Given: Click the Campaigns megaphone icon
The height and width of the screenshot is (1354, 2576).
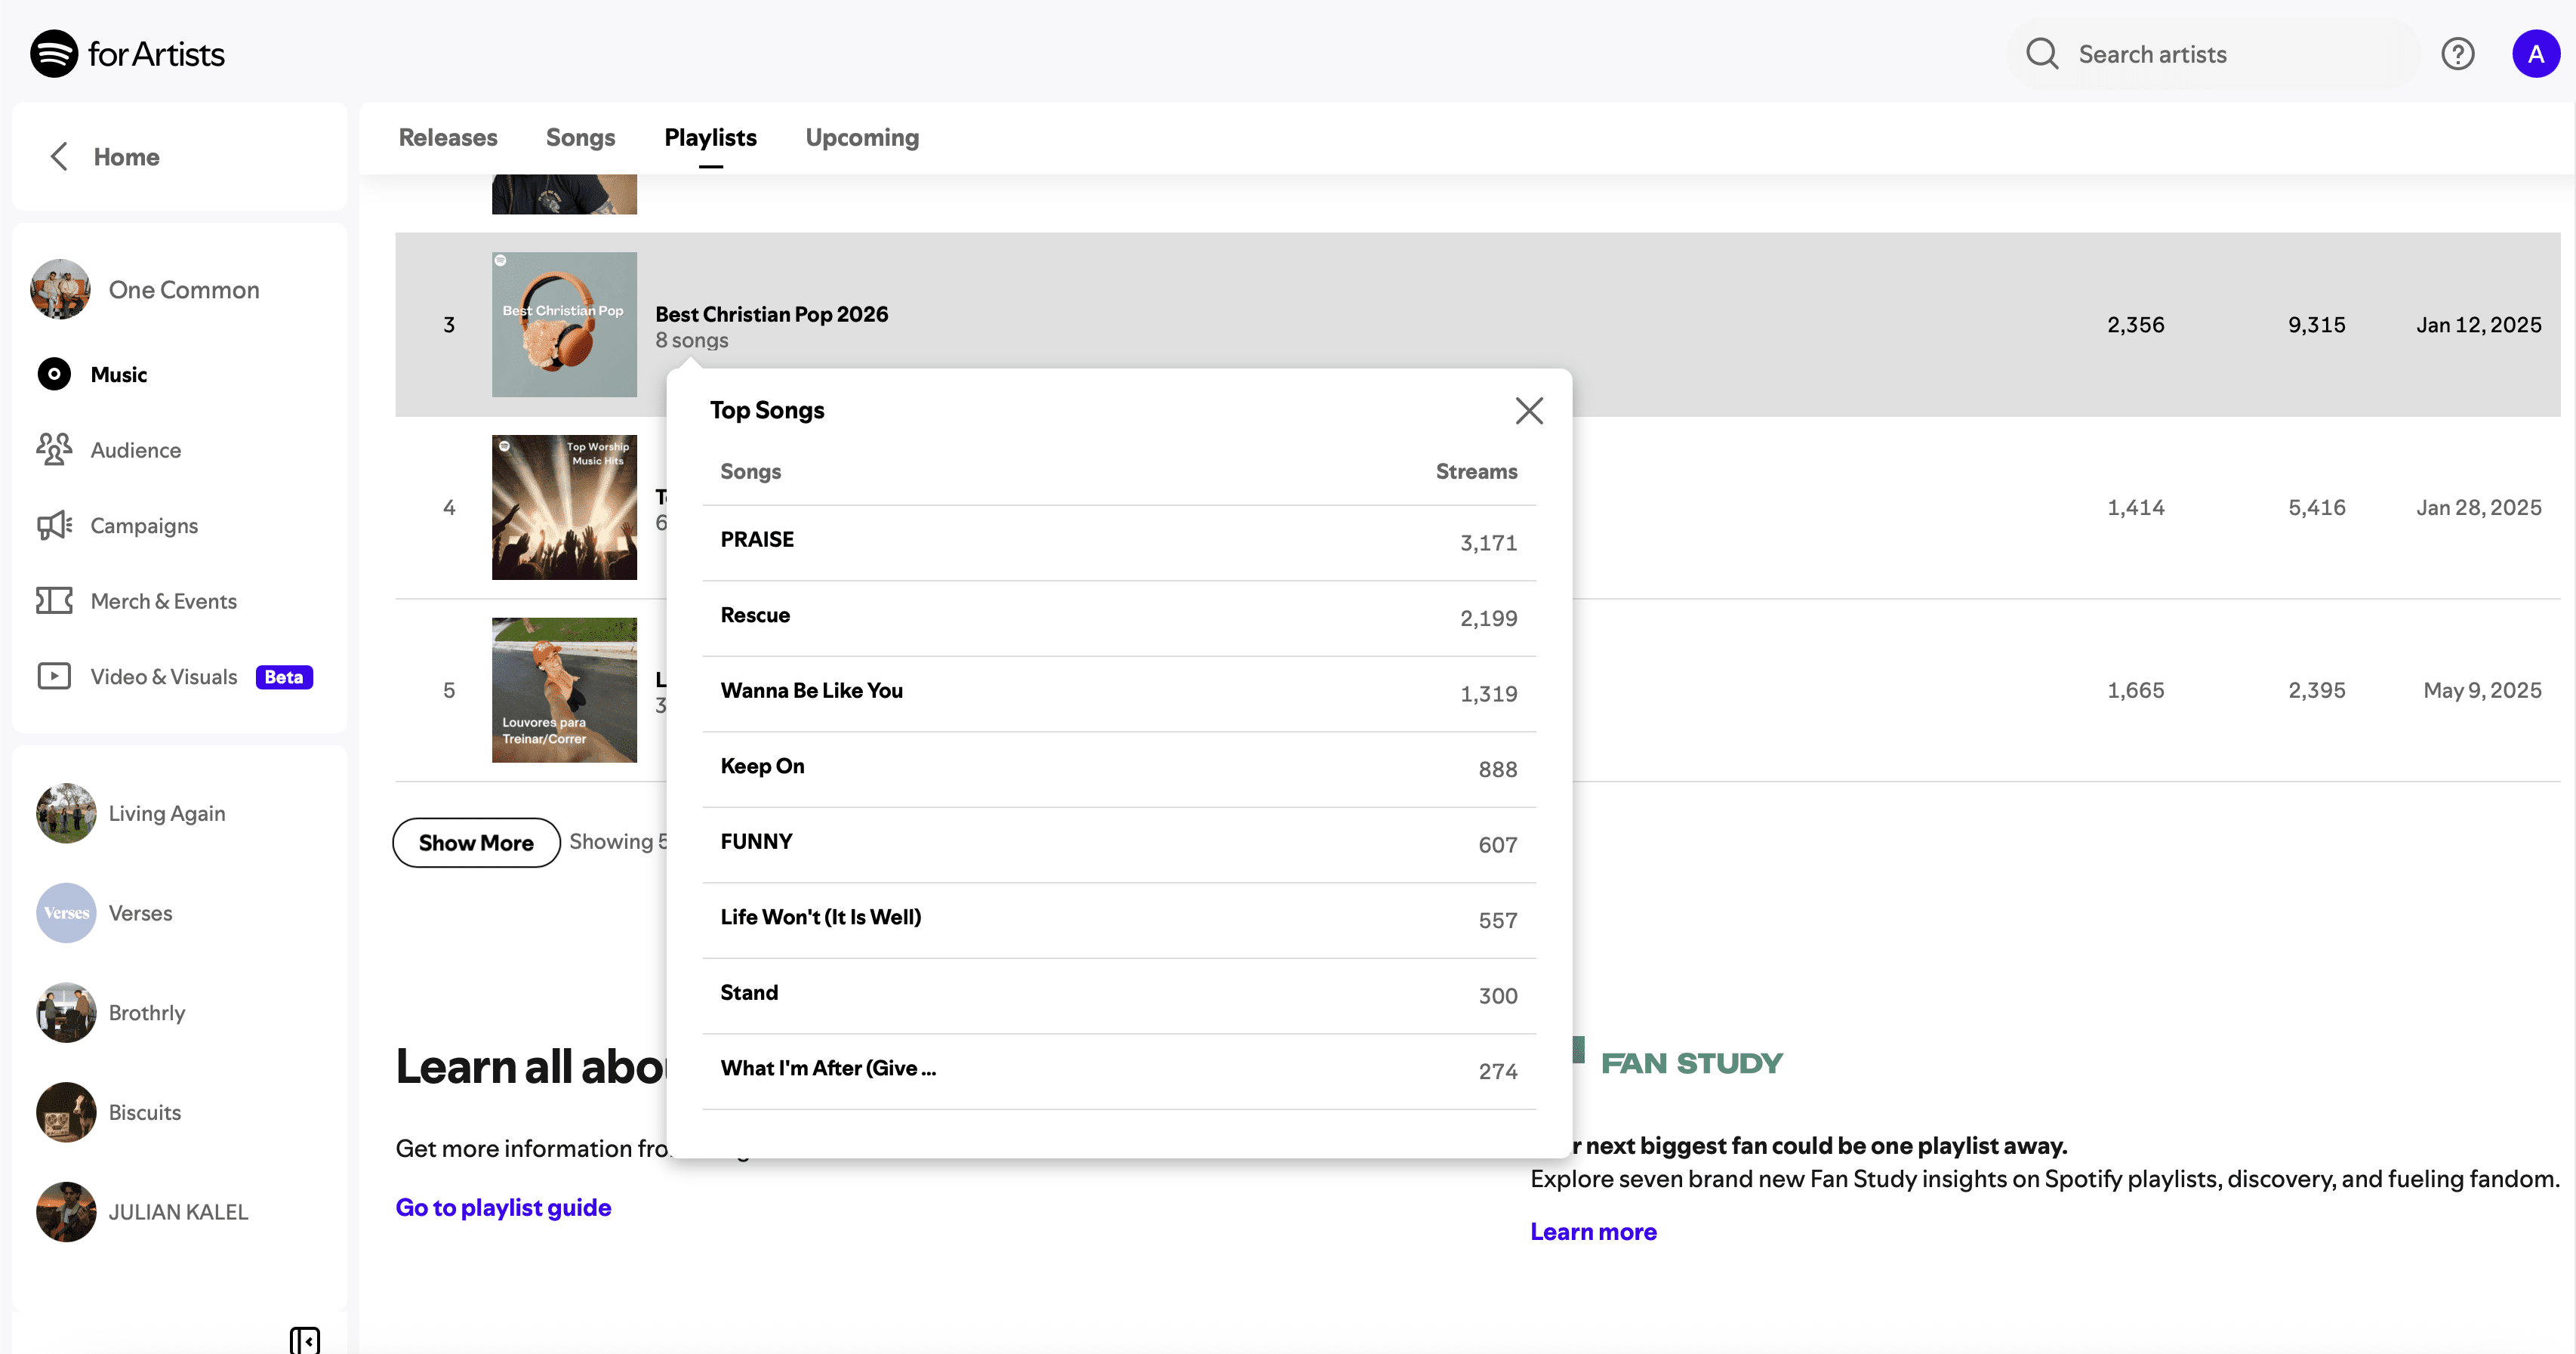Looking at the screenshot, I should click(x=54, y=525).
